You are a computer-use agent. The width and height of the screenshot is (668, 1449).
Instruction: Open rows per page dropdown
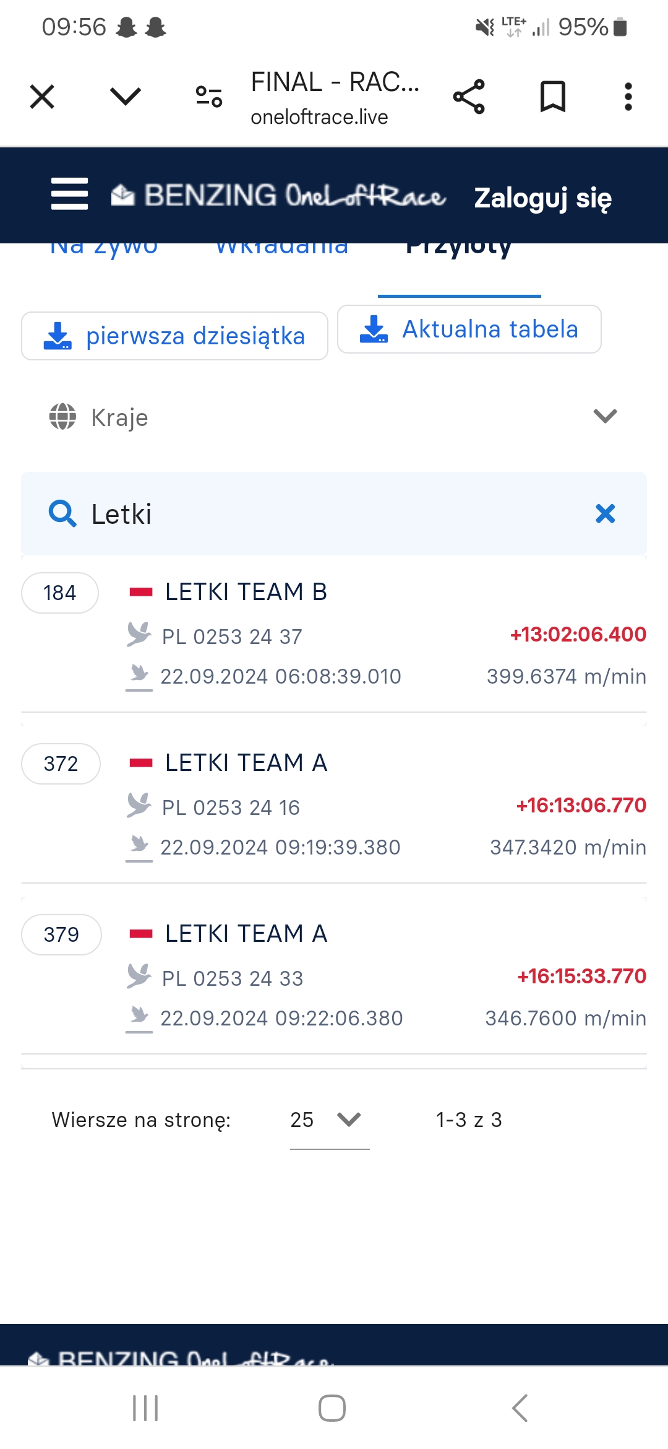[329, 1120]
